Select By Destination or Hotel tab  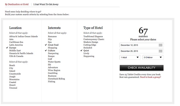(17, 4)
